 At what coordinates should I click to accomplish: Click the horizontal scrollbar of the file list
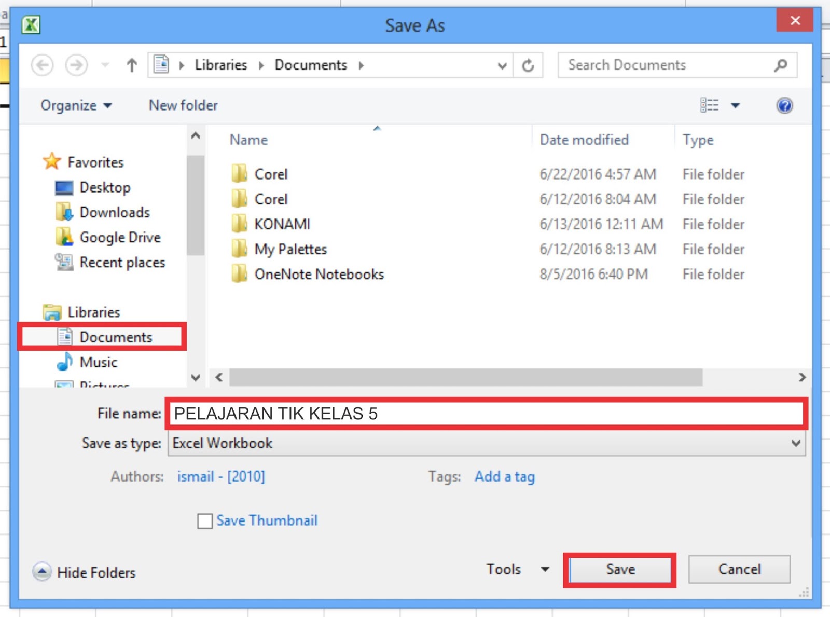[x=465, y=377]
